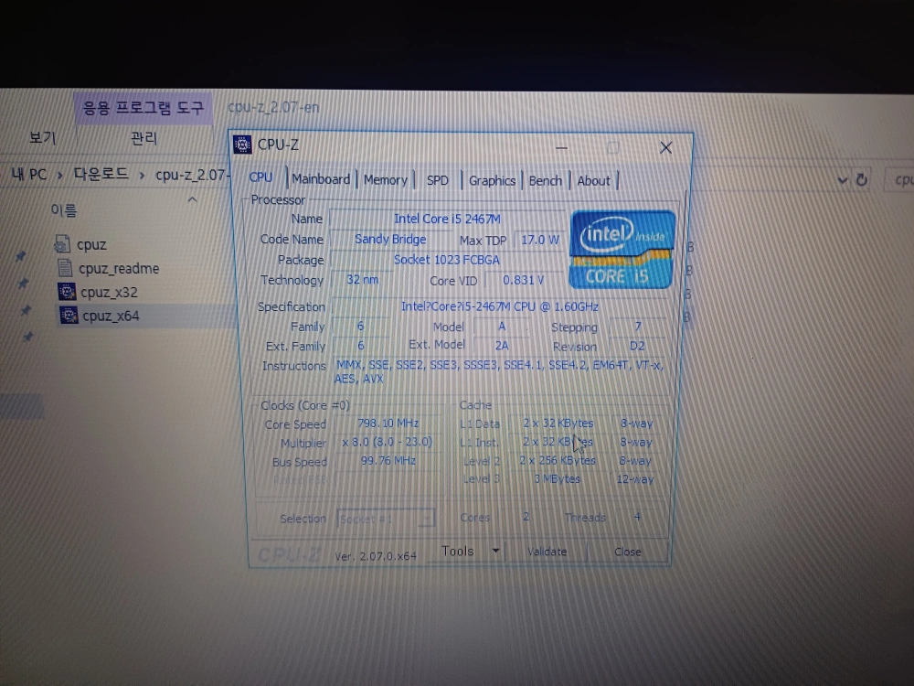Switch to the Bench tab
This screenshot has height=686, width=914.
tap(546, 180)
